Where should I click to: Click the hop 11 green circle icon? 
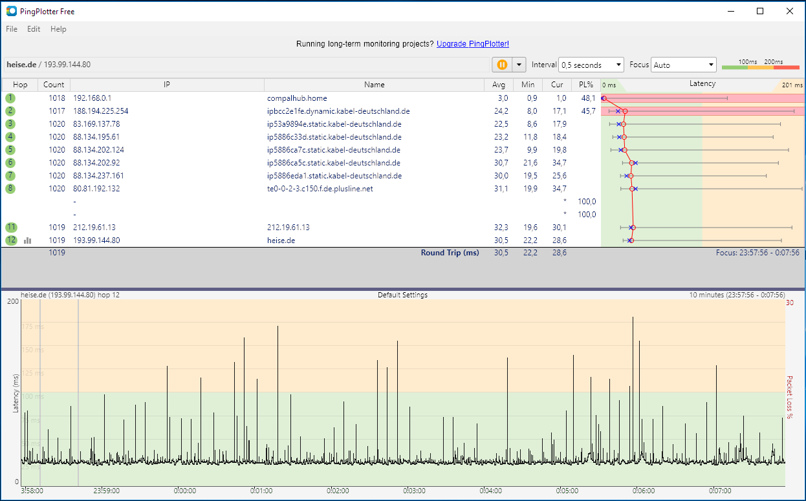coord(11,228)
